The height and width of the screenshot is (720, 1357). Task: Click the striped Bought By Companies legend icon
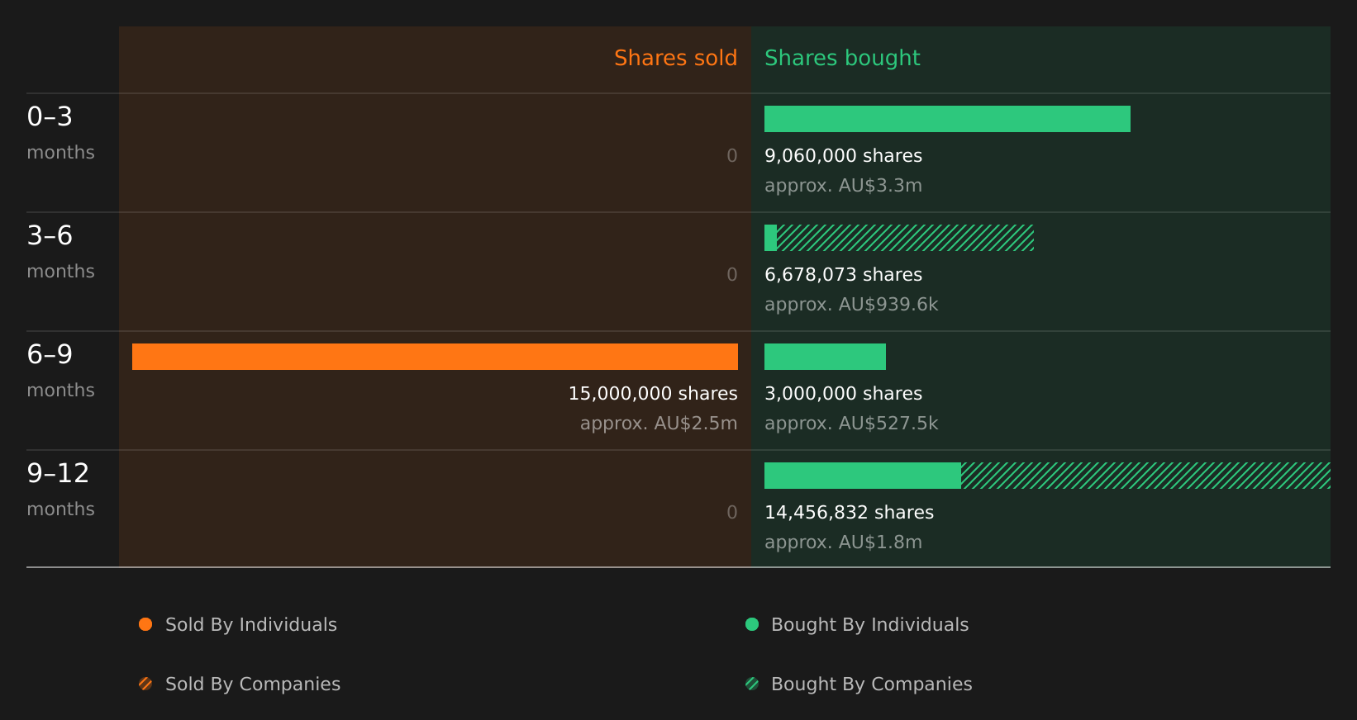click(752, 684)
